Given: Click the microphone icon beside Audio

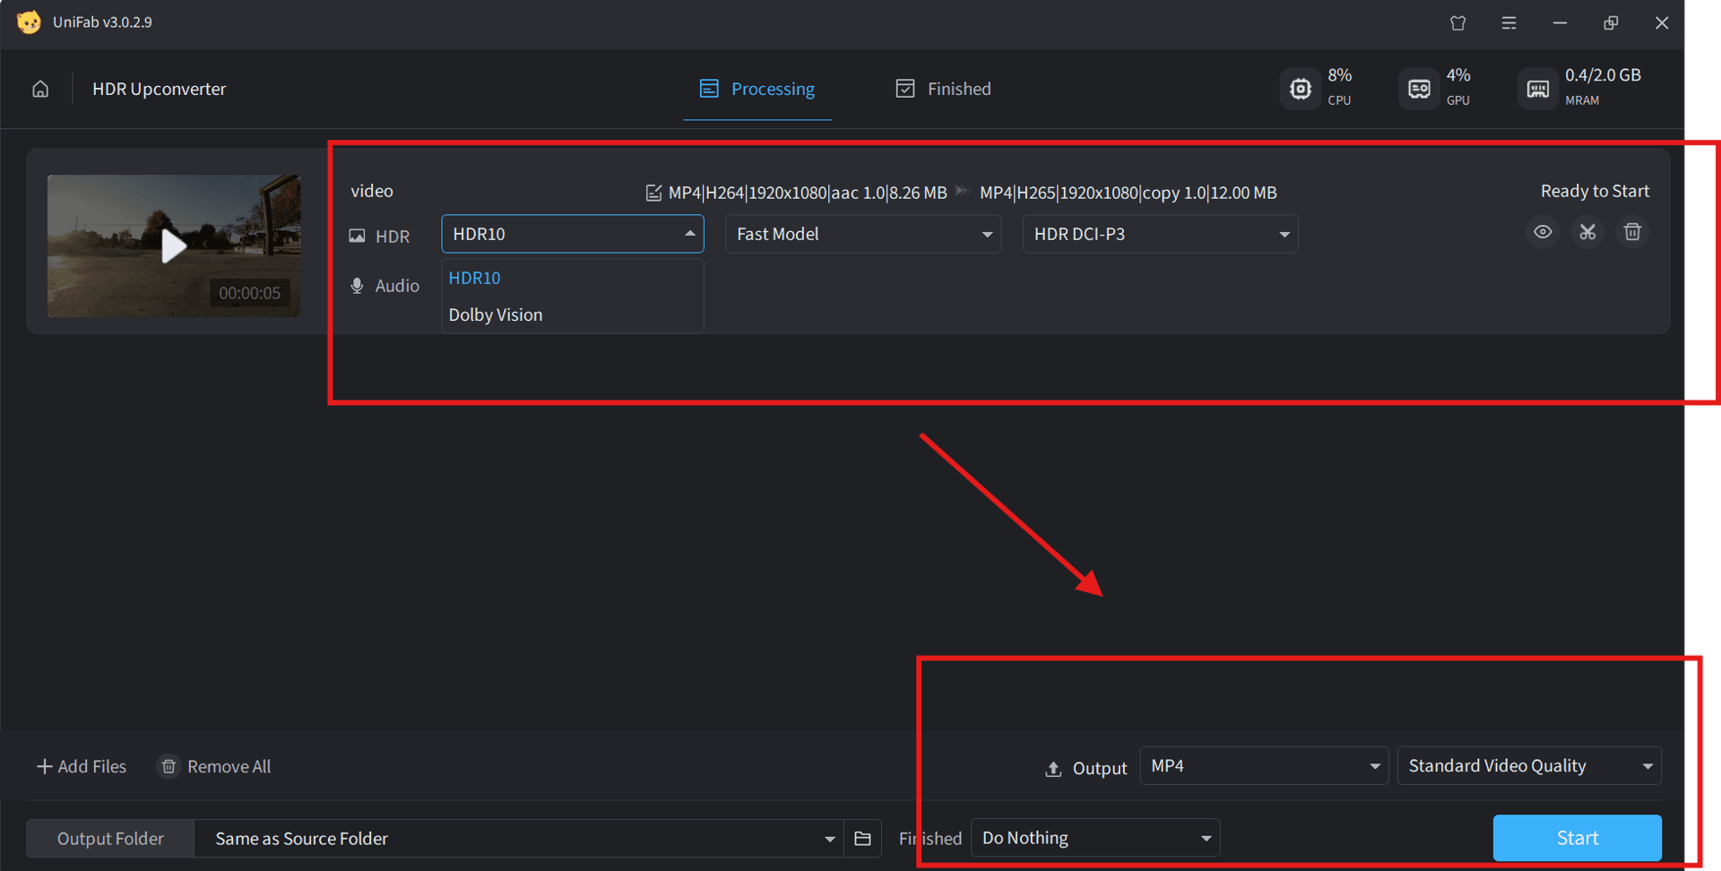Looking at the screenshot, I should (x=358, y=285).
